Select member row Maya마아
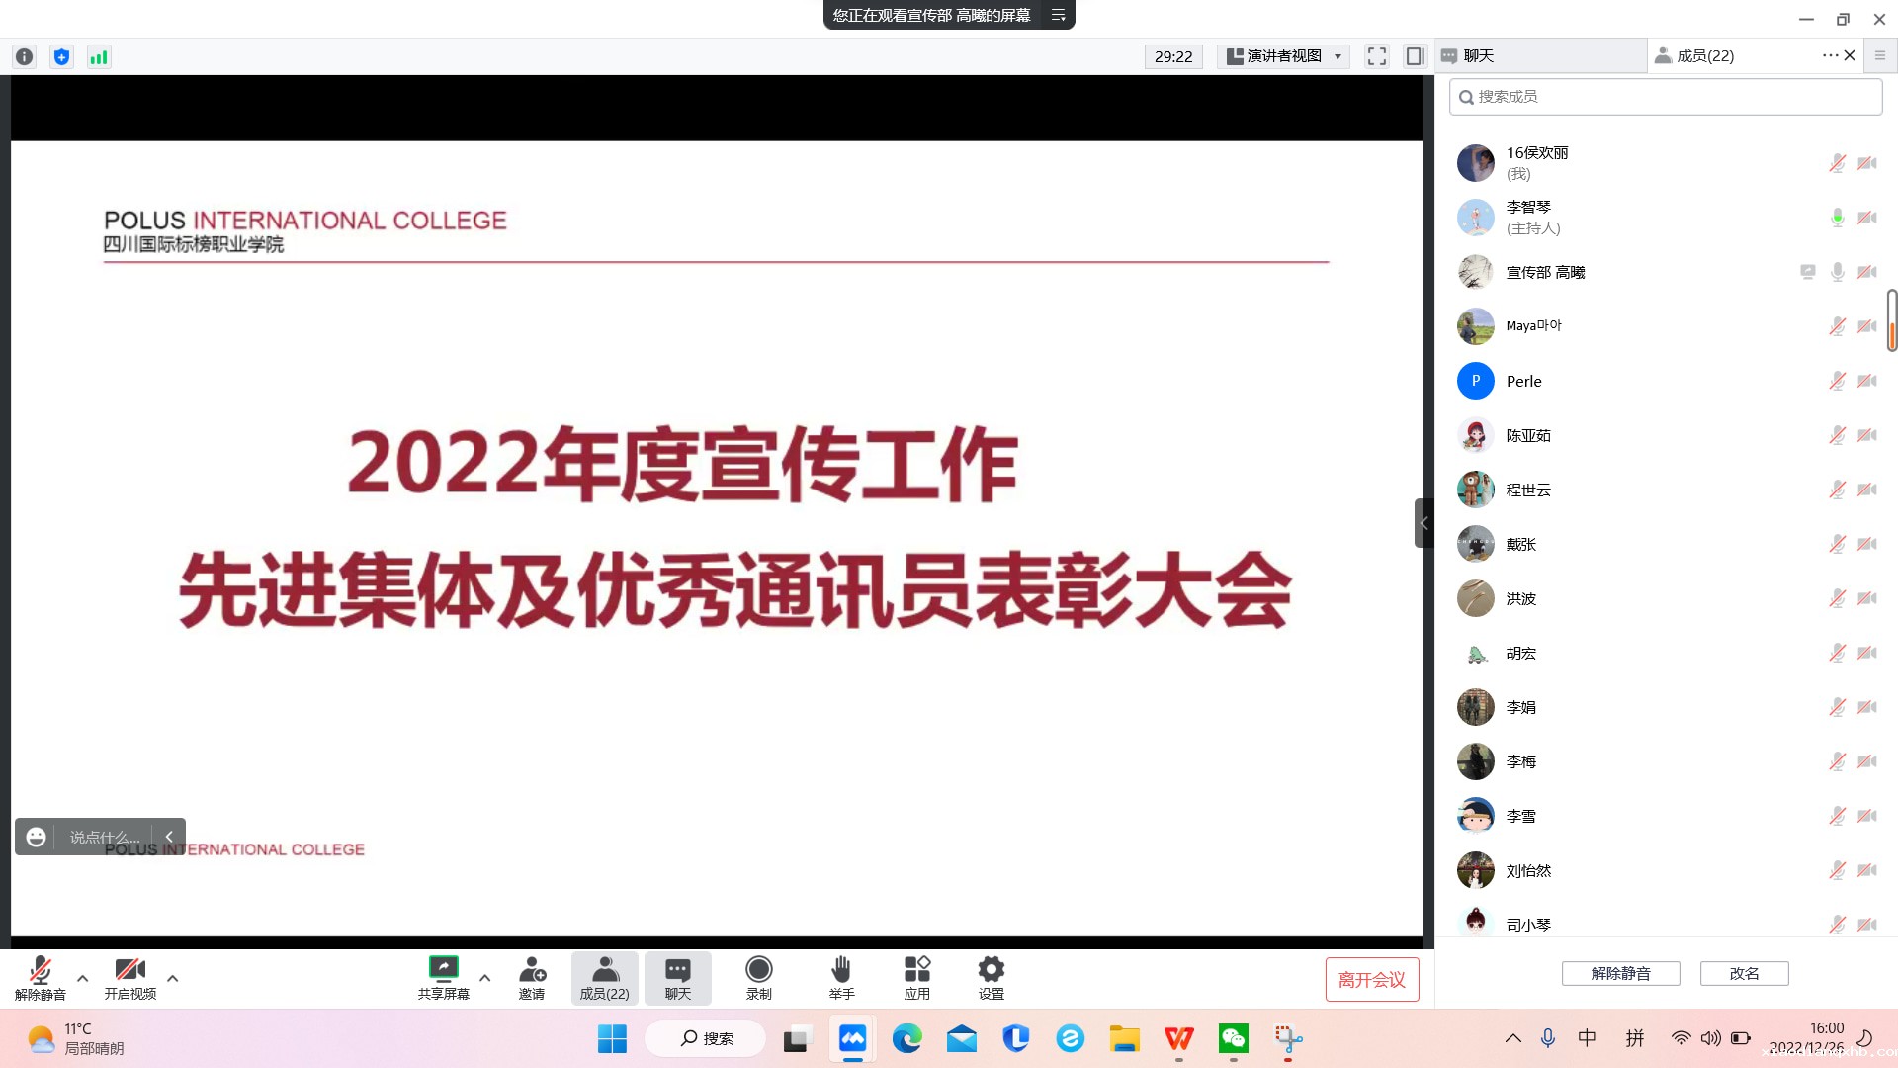The width and height of the screenshot is (1898, 1068). click(x=1666, y=326)
